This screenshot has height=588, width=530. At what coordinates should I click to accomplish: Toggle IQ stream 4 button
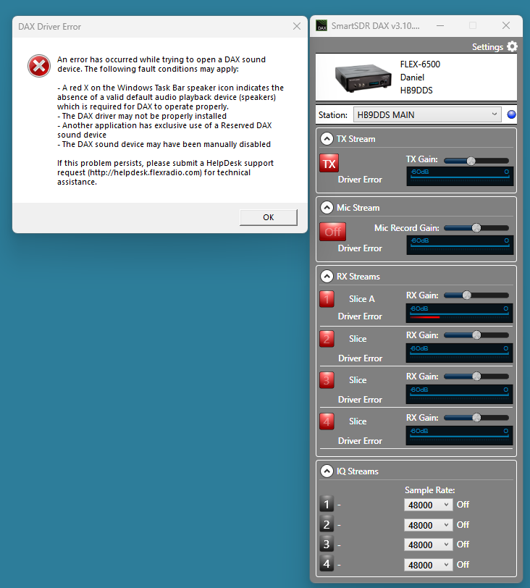point(327,564)
